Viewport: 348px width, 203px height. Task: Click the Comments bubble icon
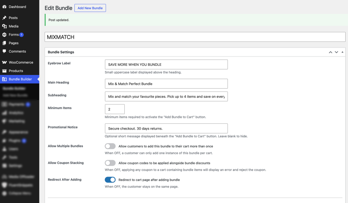point(4,51)
